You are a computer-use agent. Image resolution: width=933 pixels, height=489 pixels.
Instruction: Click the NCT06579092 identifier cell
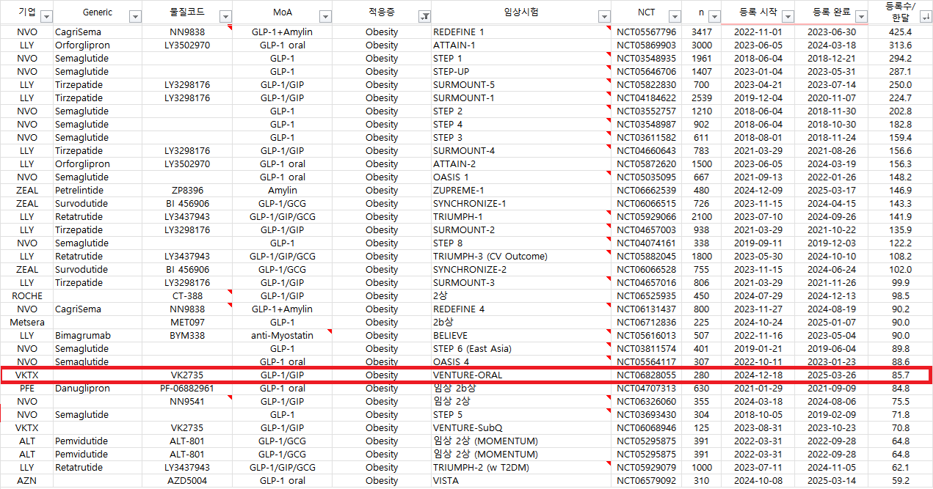pos(646,481)
